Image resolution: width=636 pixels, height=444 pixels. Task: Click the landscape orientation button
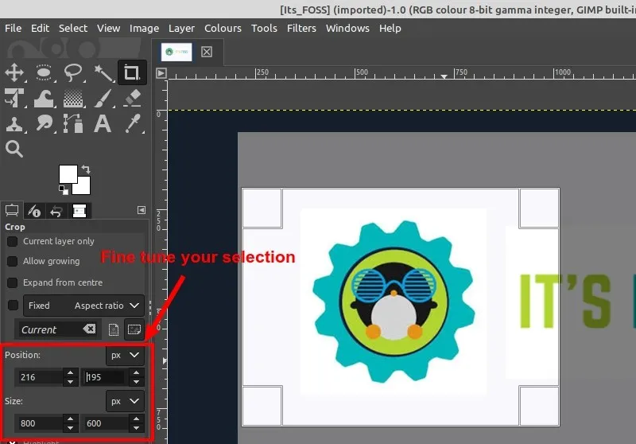pyautogui.click(x=134, y=329)
